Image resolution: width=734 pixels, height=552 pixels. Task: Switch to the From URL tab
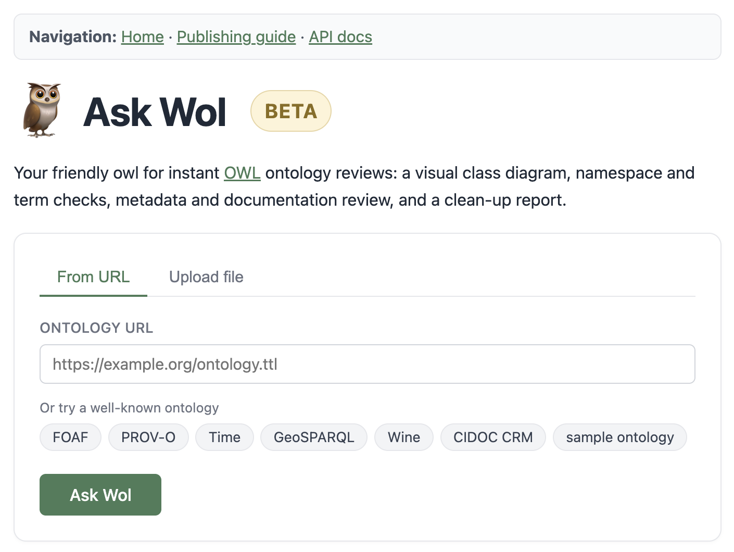(x=94, y=277)
